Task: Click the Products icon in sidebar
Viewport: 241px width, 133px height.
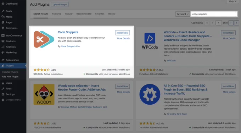Action: click(3, 41)
